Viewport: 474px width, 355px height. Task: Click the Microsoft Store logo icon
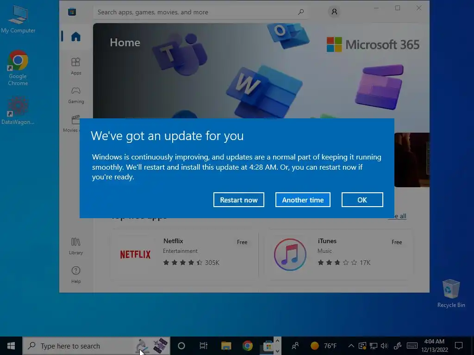pos(72,12)
